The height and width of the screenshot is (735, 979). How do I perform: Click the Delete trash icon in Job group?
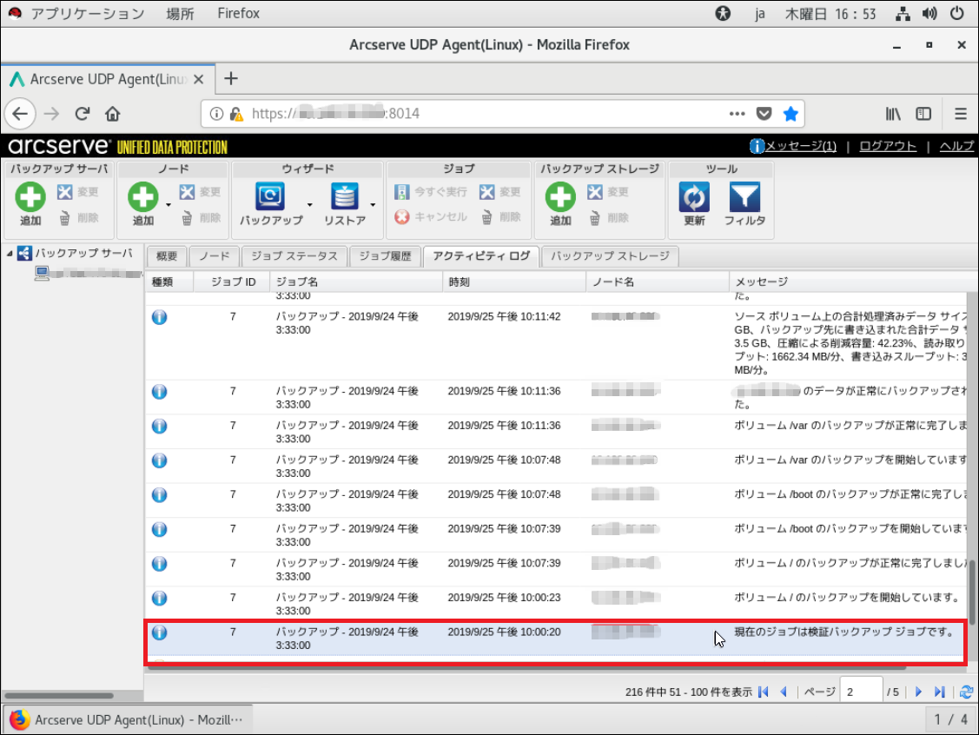click(x=486, y=217)
